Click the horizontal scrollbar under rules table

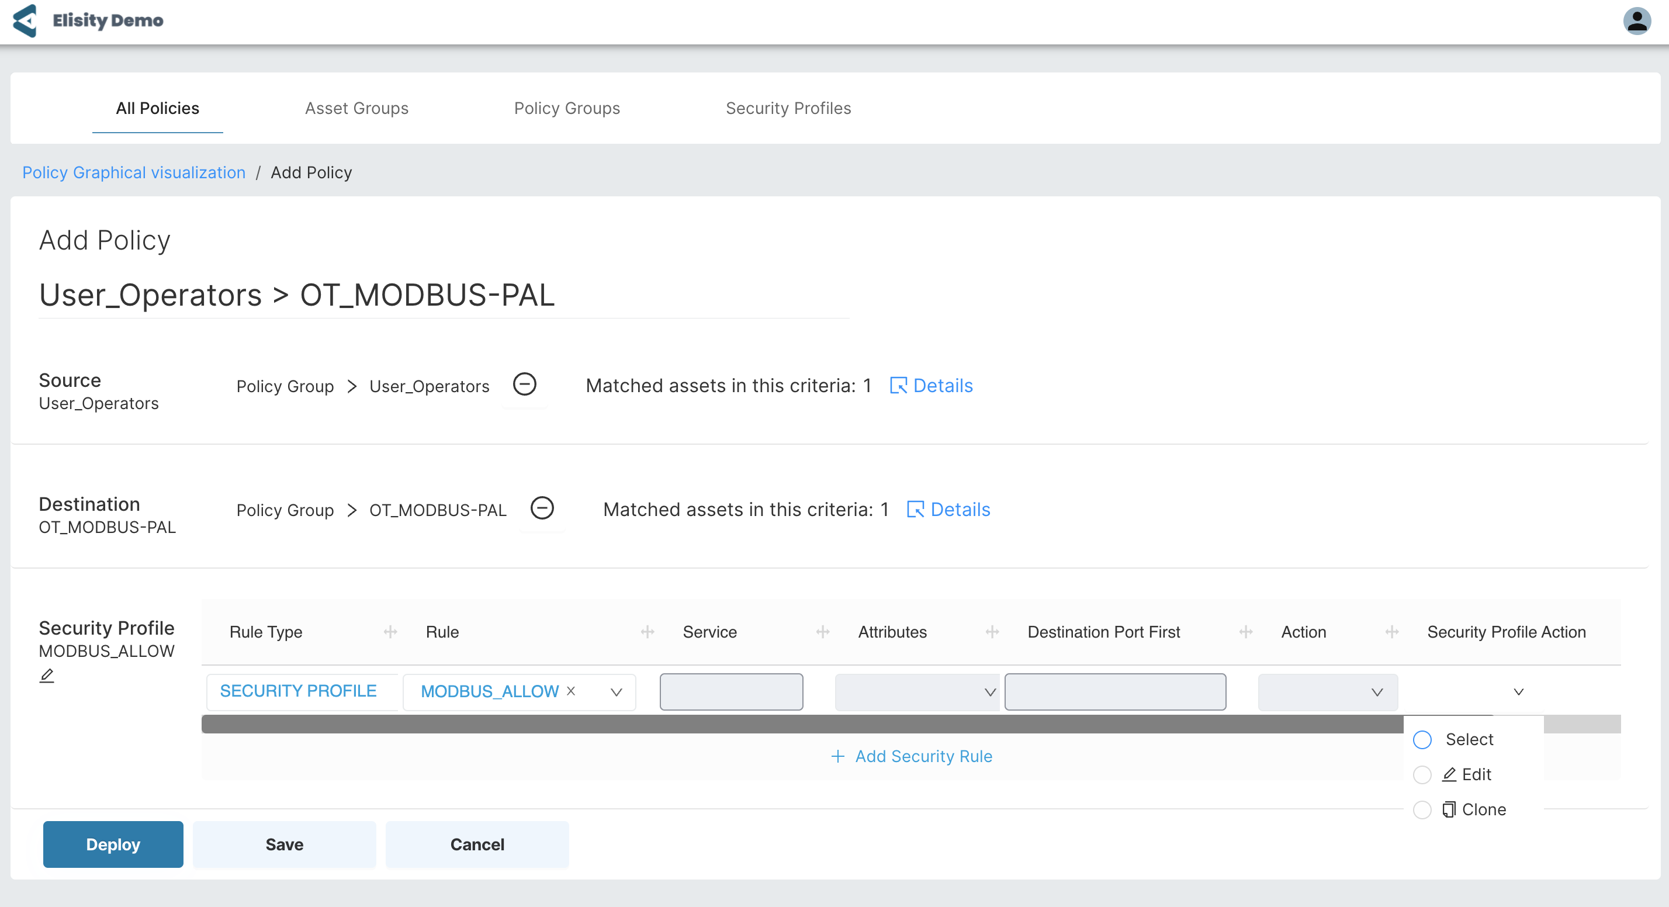[802, 723]
